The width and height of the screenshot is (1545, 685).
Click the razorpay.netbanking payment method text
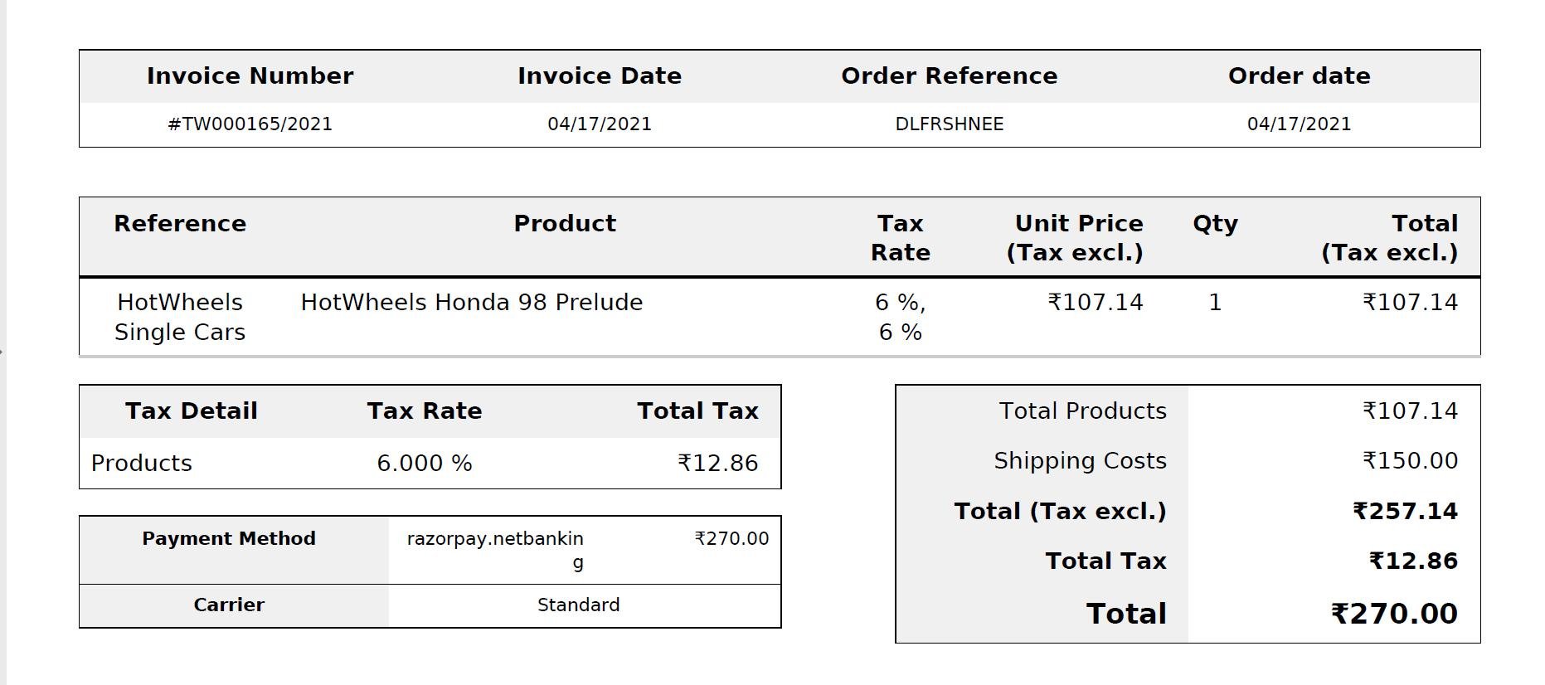(x=495, y=540)
